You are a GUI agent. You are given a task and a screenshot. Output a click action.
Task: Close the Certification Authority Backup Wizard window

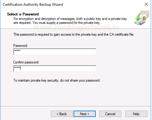click(x=146, y=4)
